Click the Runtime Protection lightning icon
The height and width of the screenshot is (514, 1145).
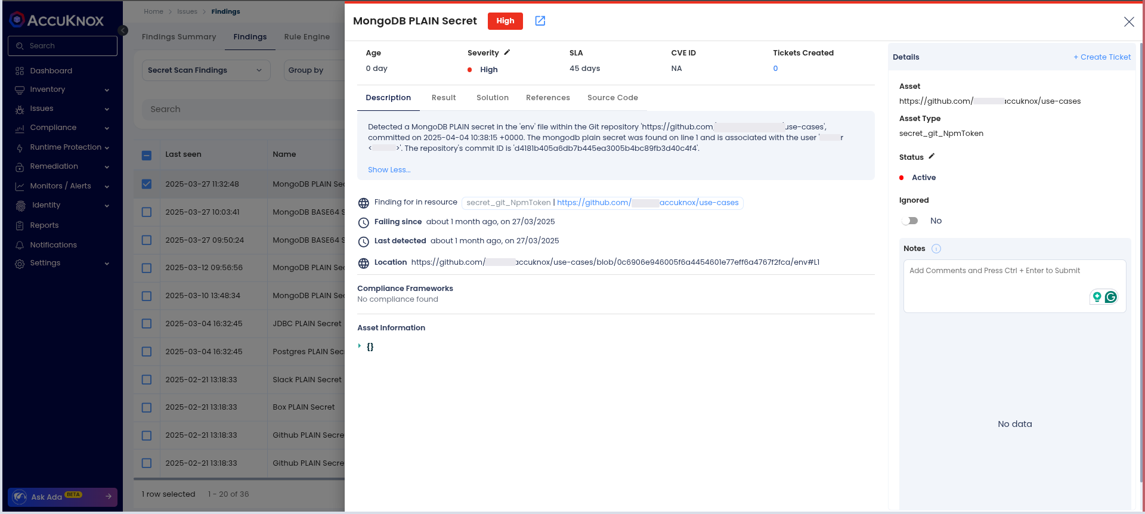click(x=20, y=148)
